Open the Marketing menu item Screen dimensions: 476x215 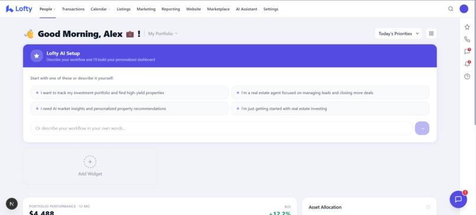(146, 9)
